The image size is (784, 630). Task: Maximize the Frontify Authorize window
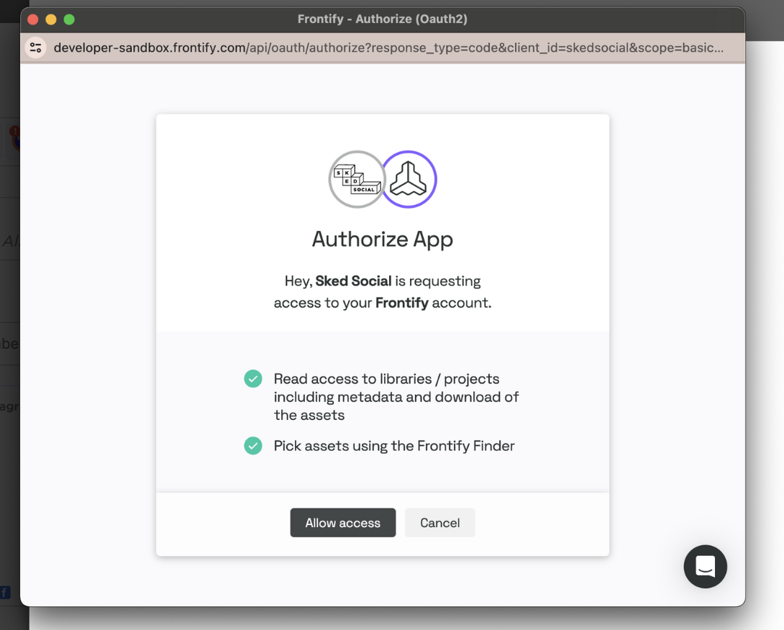[x=69, y=19]
